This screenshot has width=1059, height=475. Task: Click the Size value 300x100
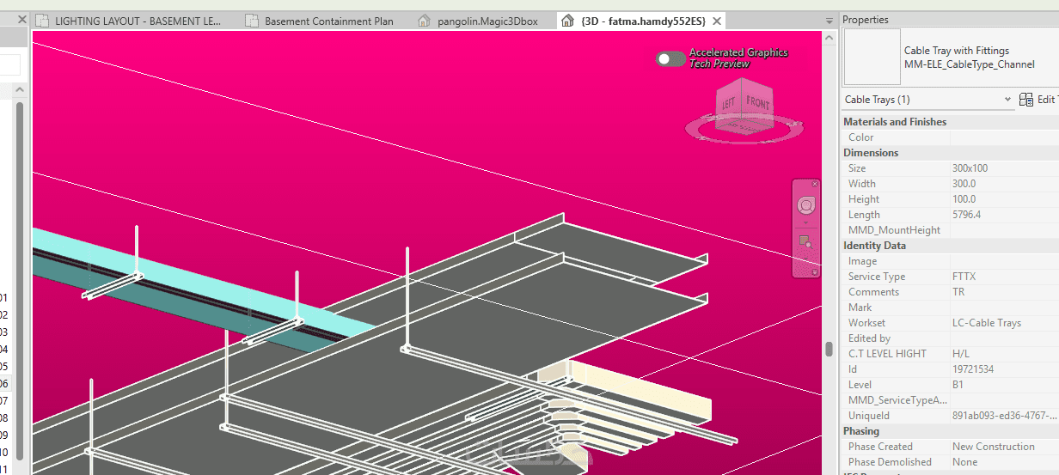tap(1004, 168)
